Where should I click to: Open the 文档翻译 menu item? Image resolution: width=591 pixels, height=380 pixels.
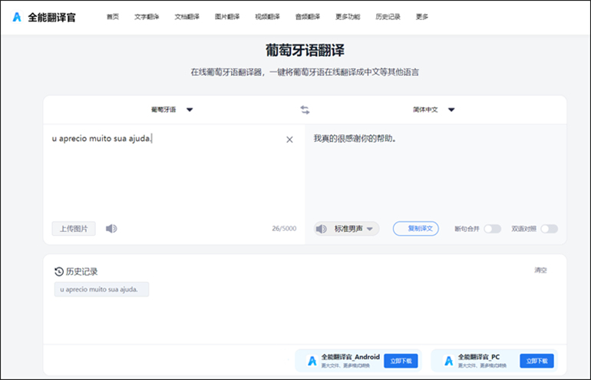coord(187,16)
